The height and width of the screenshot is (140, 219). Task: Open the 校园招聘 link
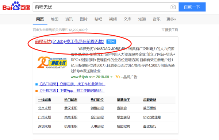pyautogui.click(x=123, y=126)
